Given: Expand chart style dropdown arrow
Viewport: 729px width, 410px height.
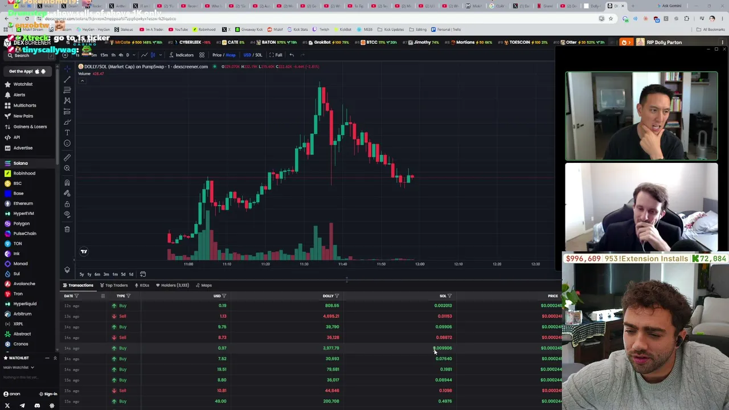Looking at the screenshot, I should point(159,55).
